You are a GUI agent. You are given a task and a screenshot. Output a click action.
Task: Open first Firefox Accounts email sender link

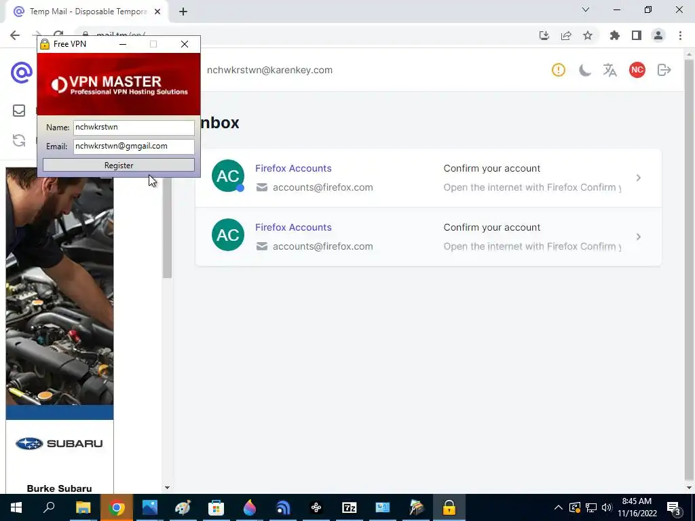293,168
